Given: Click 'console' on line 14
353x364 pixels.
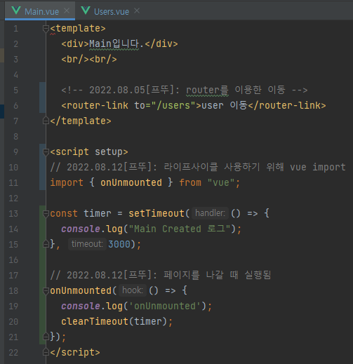Looking at the screenshot, I should point(81,229).
